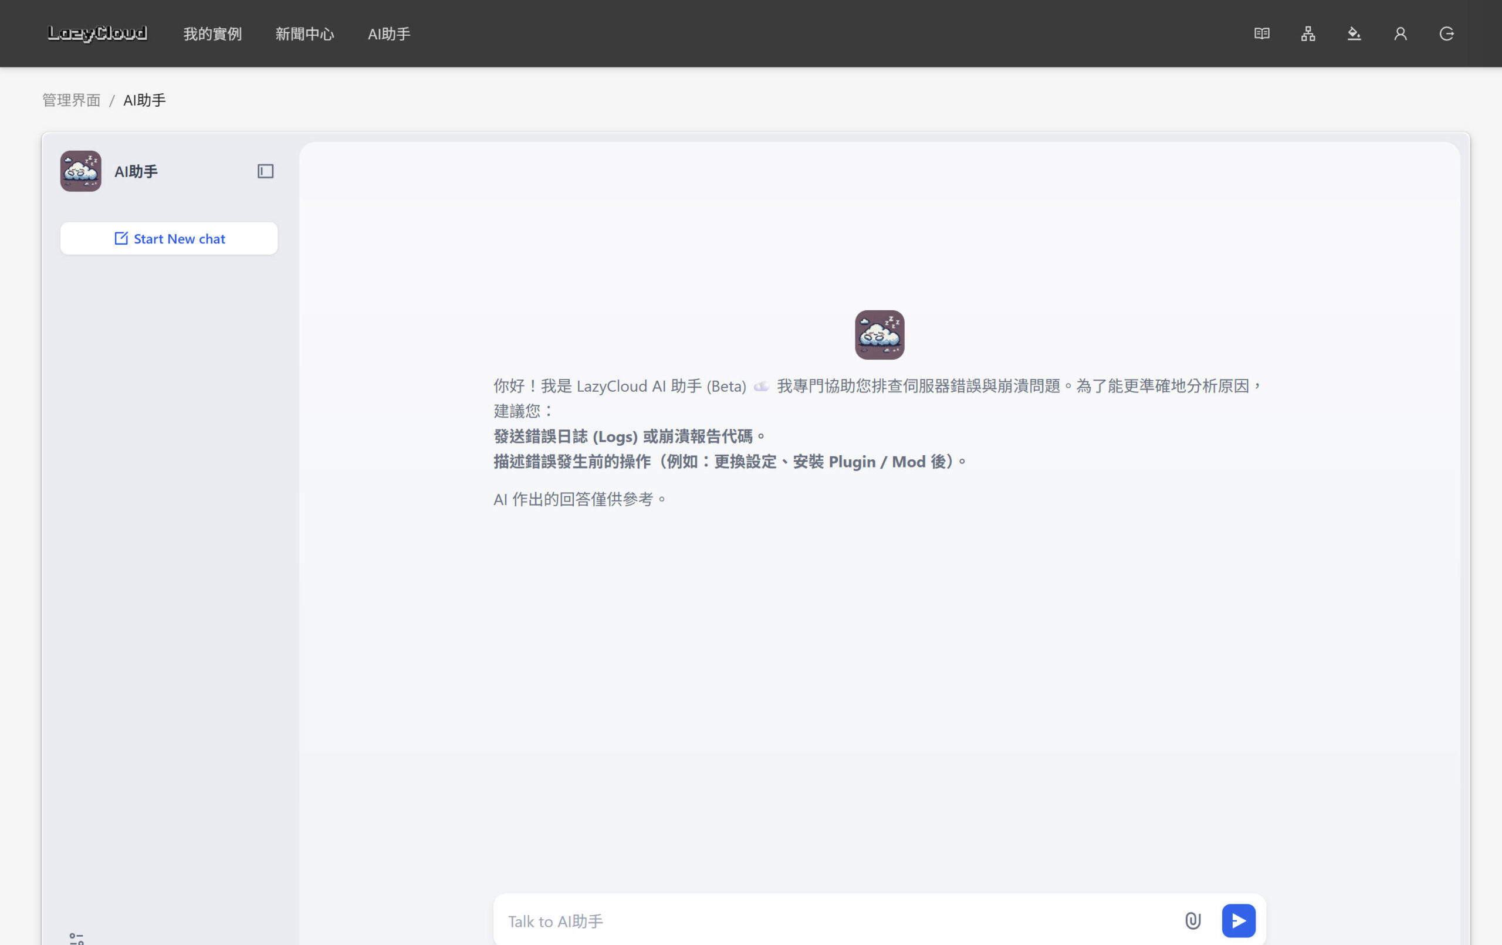Viewport: 1502px width, 945px height.
Task: Click the sleeping cloud avatar above the greeting
Action: click(879, 335)
